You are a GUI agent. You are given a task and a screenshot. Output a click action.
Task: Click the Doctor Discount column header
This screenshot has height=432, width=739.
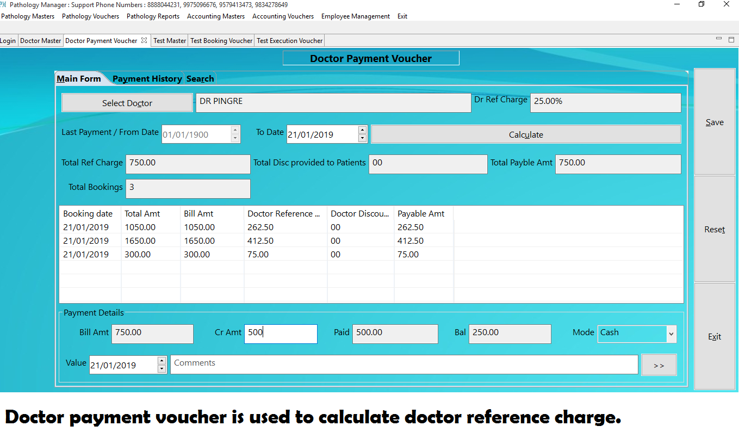(x=361, y=214)
